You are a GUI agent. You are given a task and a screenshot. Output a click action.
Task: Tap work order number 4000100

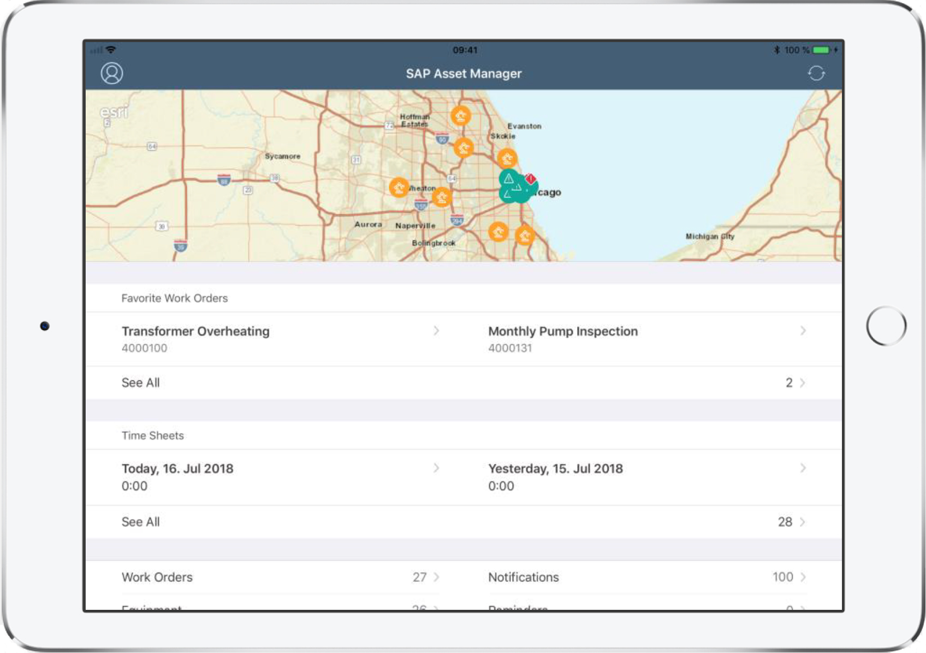144,348
